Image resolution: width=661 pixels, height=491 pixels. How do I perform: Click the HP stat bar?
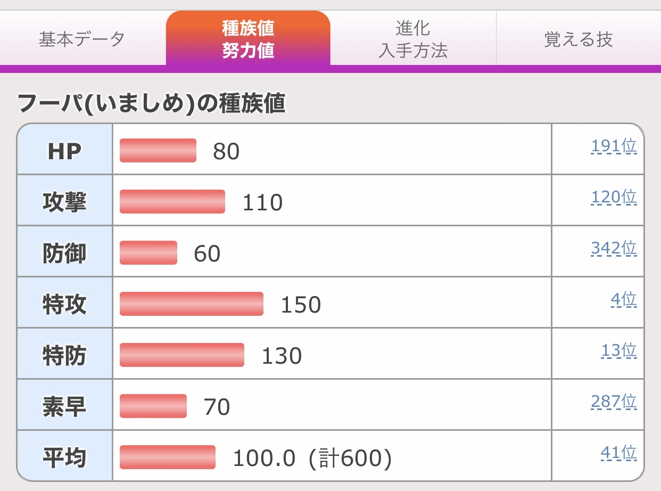(158, 151)
